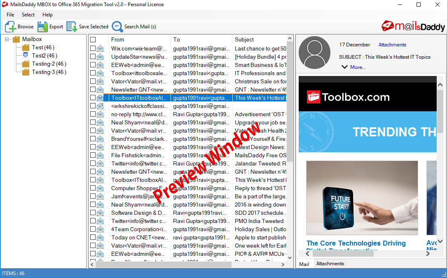The image size is (447, 278).
Task: Click the More... link
Action: (x=358, y=67)
